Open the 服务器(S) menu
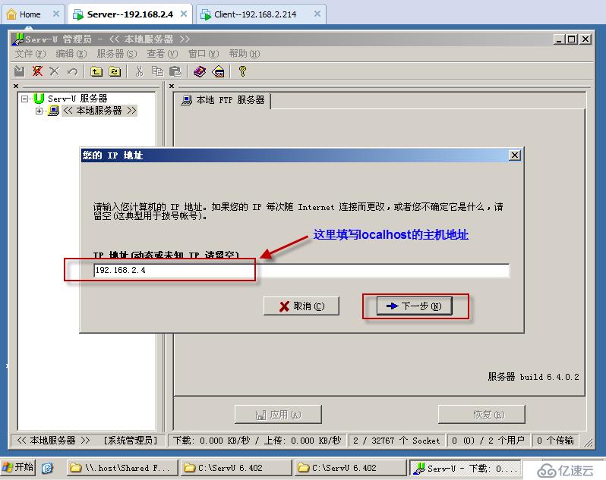The width and height of the screenshot is (606, 480). [117, 54]
